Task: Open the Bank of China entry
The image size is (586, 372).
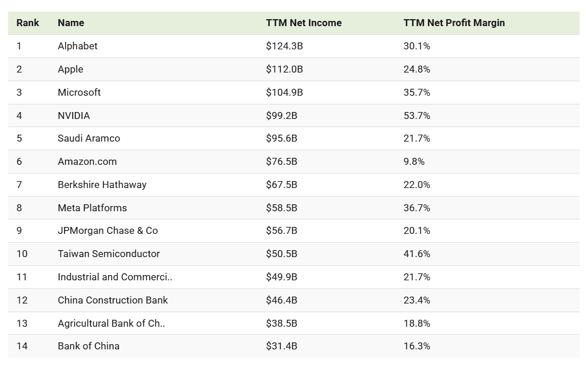Action: tap(88, 346)
